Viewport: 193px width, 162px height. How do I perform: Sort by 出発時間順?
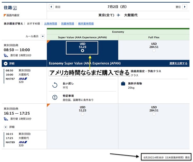(x=51, y=24)
